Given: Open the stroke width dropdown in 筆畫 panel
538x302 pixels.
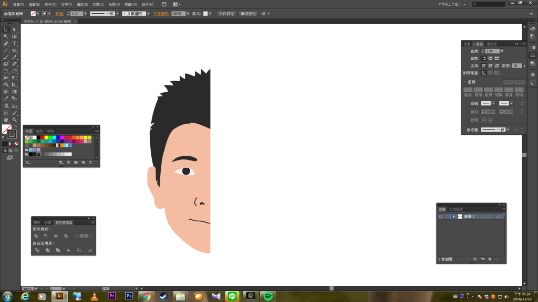Looking at the screenshot, I should (502, 51).
